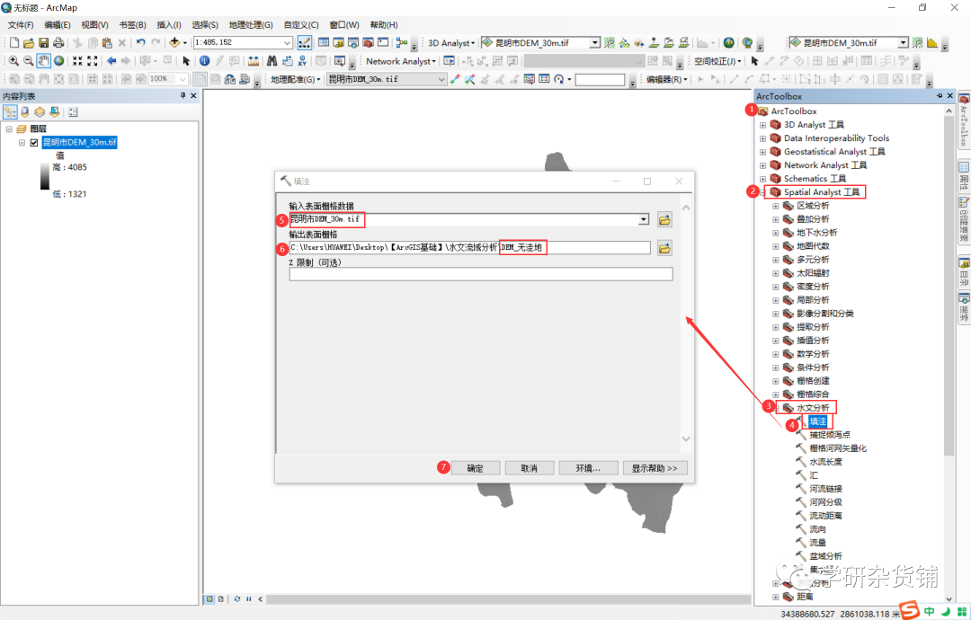Select the 流向 tool in ArcToolbox
The image size is (971, 620).
pos(817,529)
